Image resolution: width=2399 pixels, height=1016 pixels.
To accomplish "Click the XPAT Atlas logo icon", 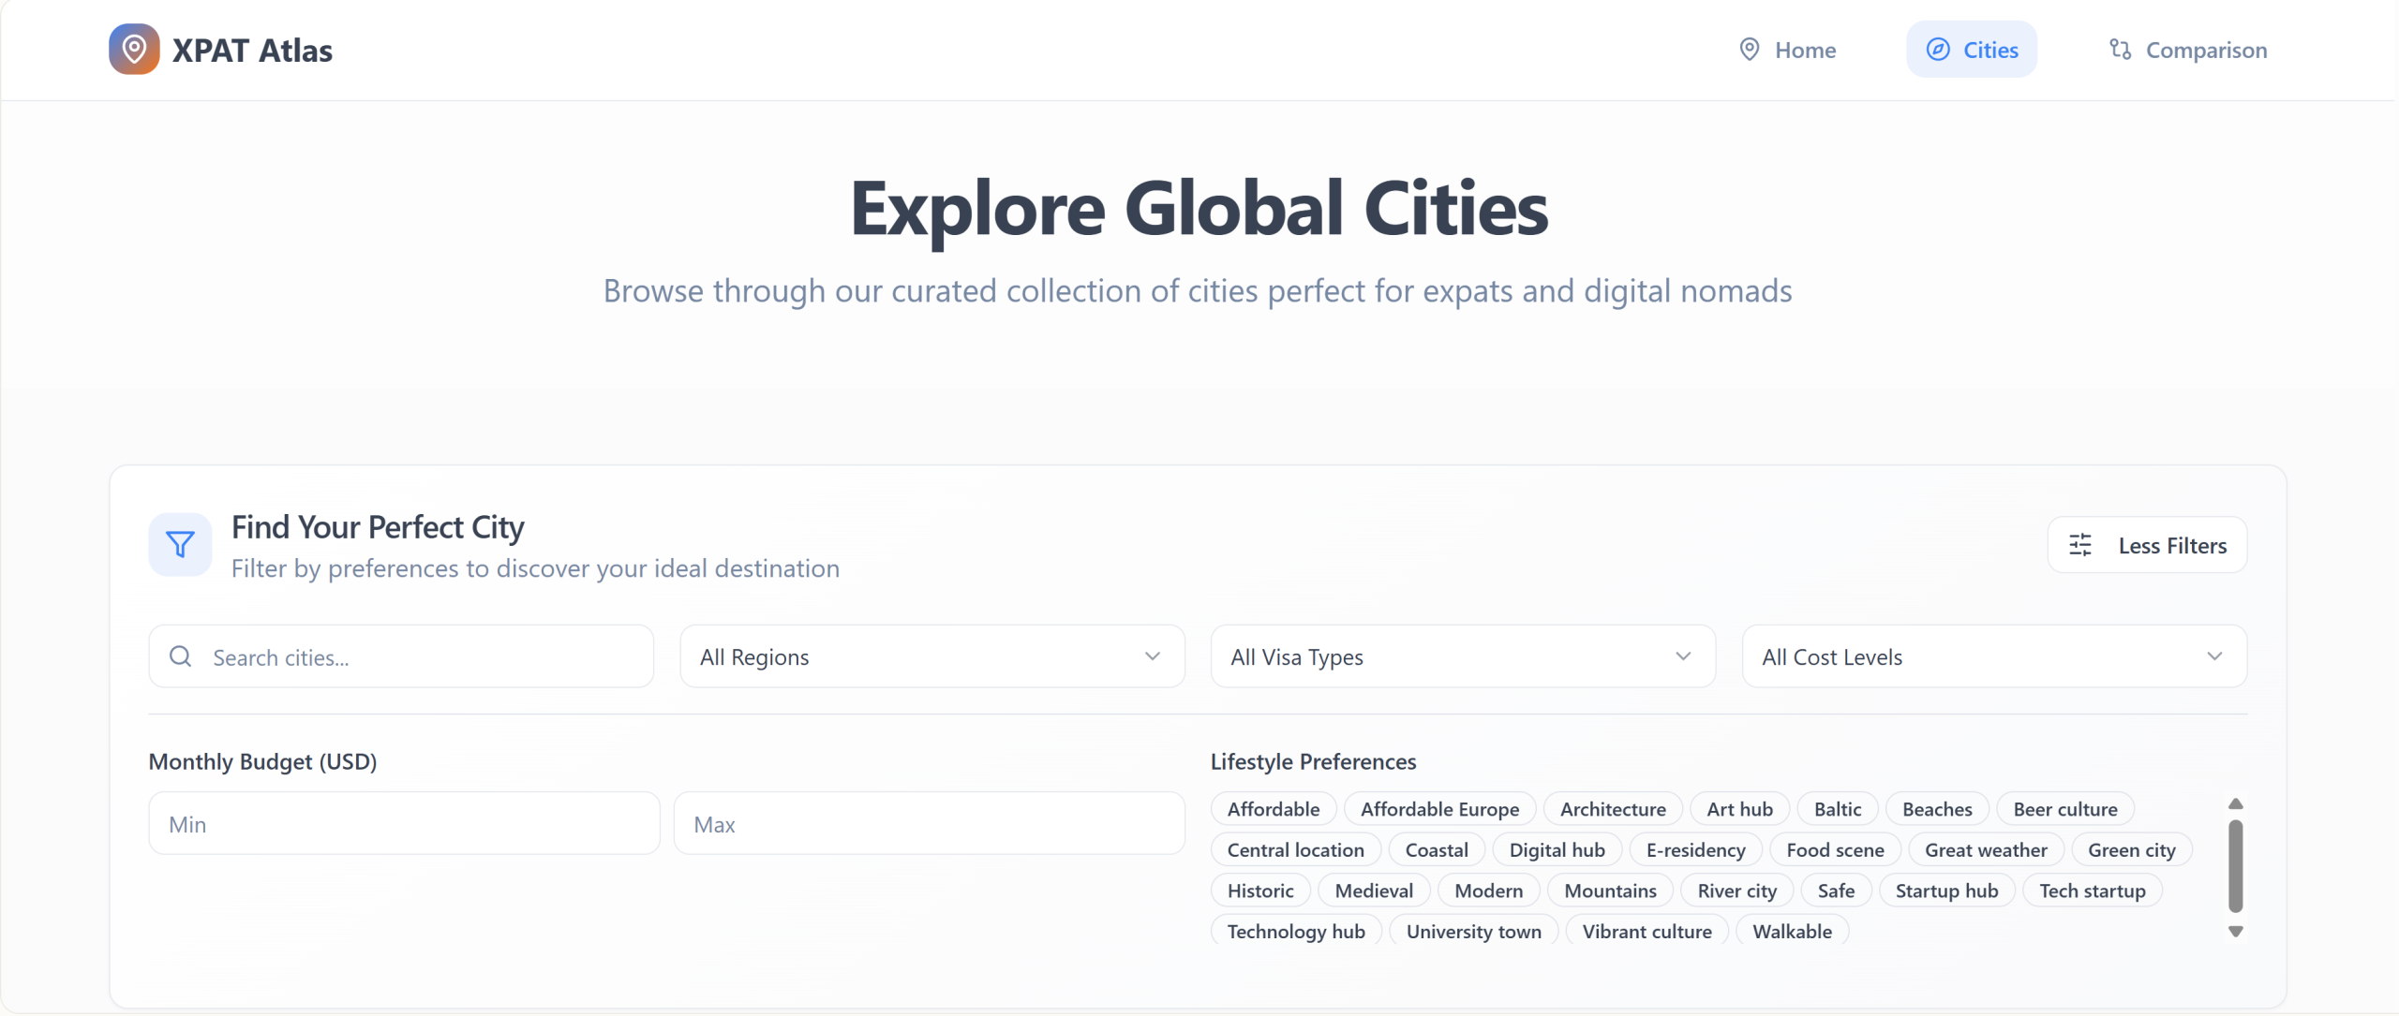I will (134, 49).
